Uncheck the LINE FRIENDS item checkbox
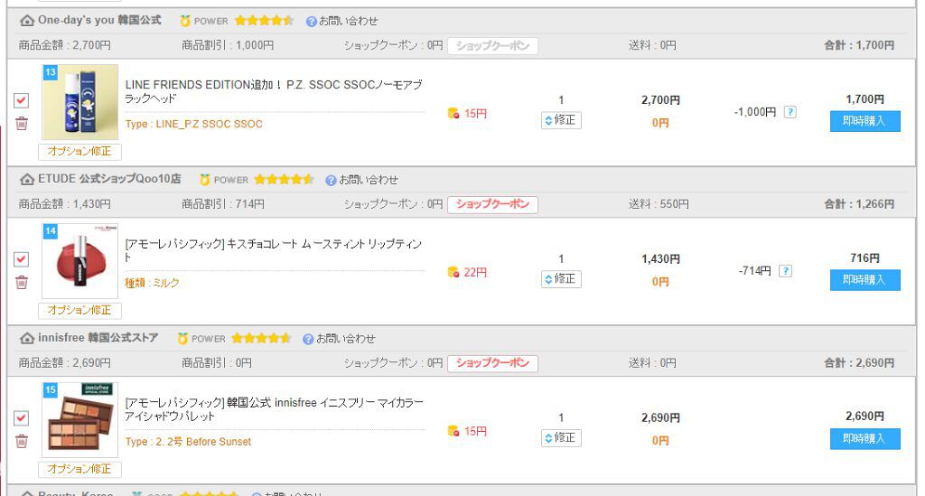 click(22, 101)
